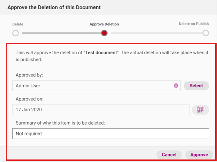
Task: Click the progress line toward Delete on Publish
Action: [155, 33]
